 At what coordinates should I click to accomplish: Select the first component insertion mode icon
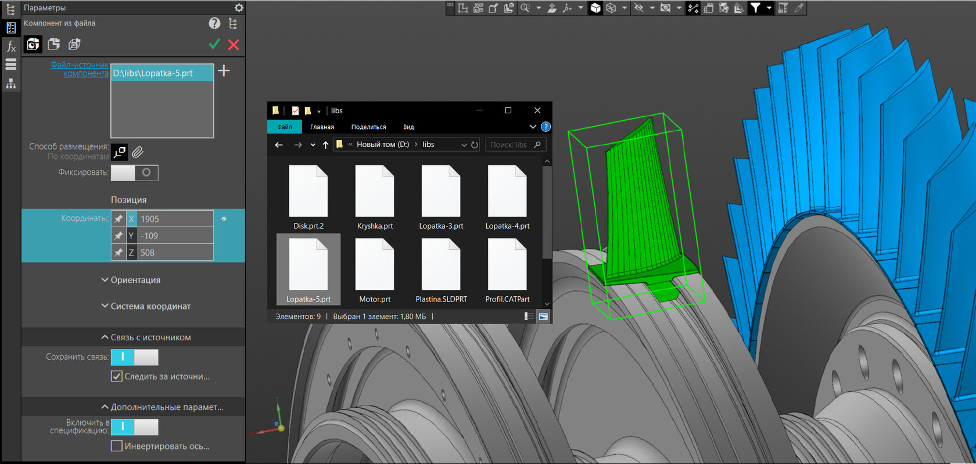point(33,44)
